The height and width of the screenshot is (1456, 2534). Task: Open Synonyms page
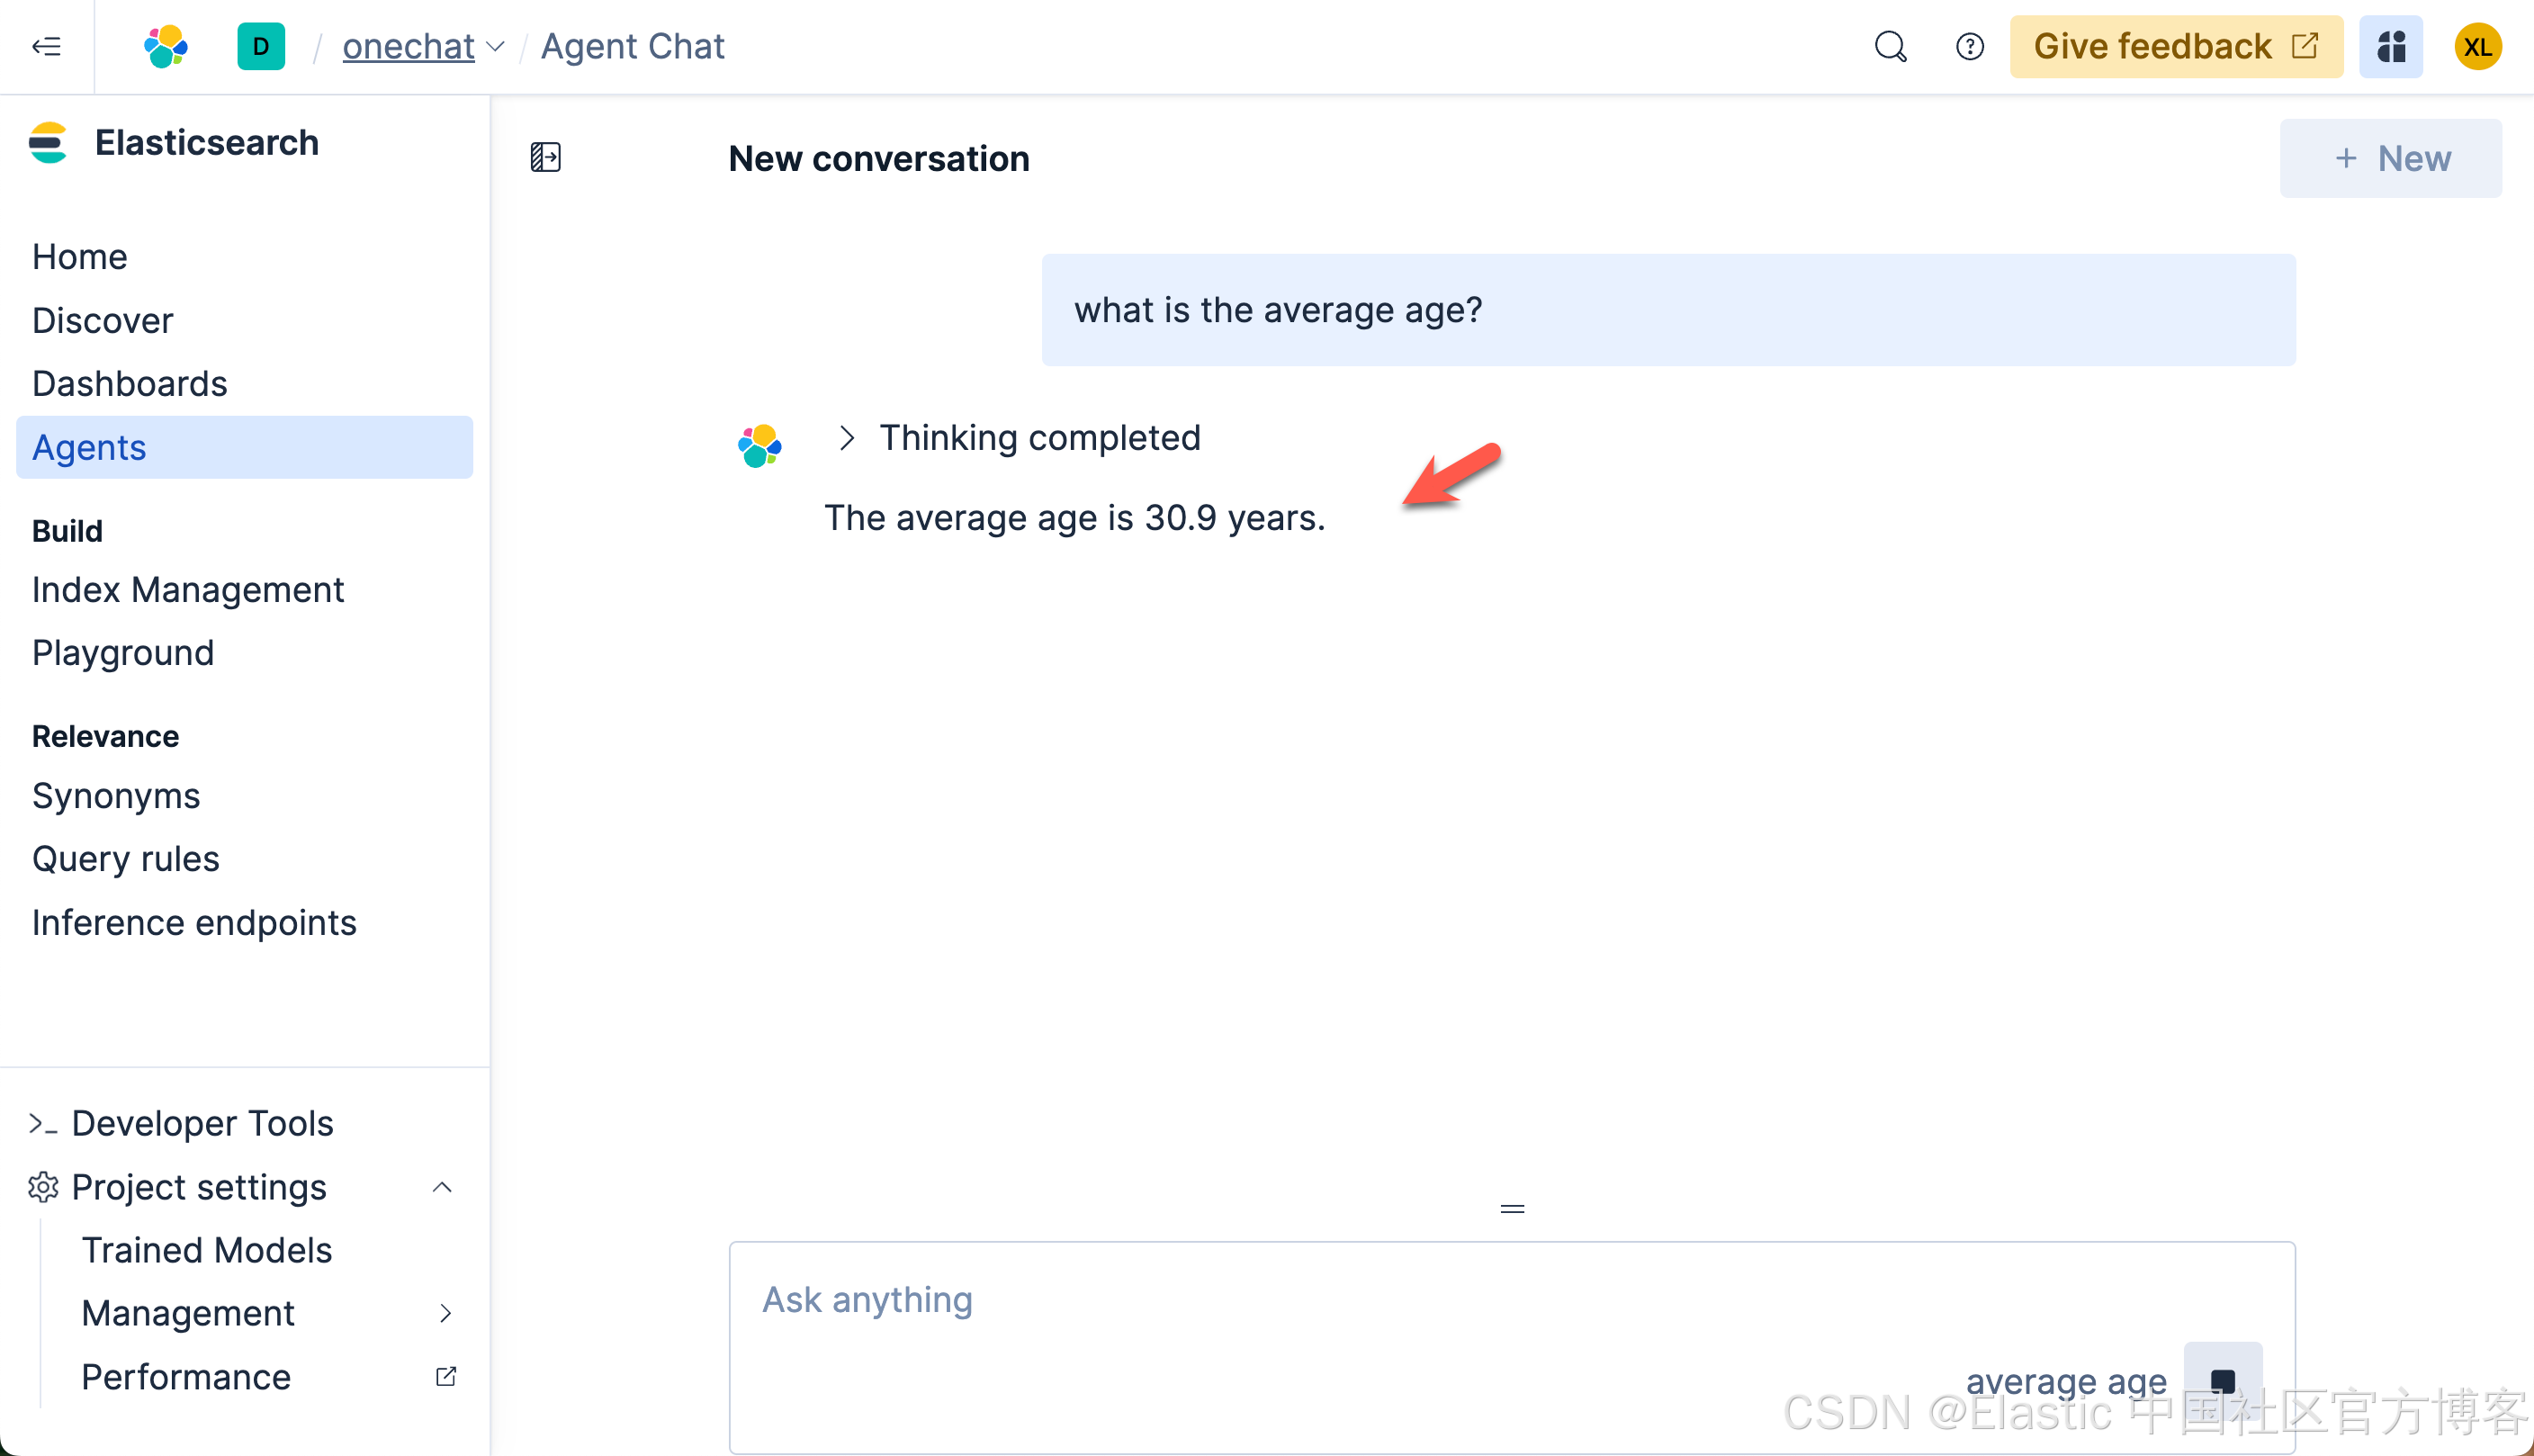click(x=116, y=796)
